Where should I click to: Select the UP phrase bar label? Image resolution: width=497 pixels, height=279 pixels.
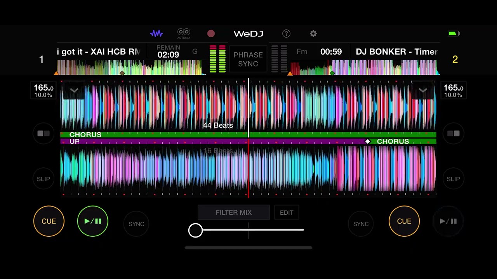[x=74, y=141]
